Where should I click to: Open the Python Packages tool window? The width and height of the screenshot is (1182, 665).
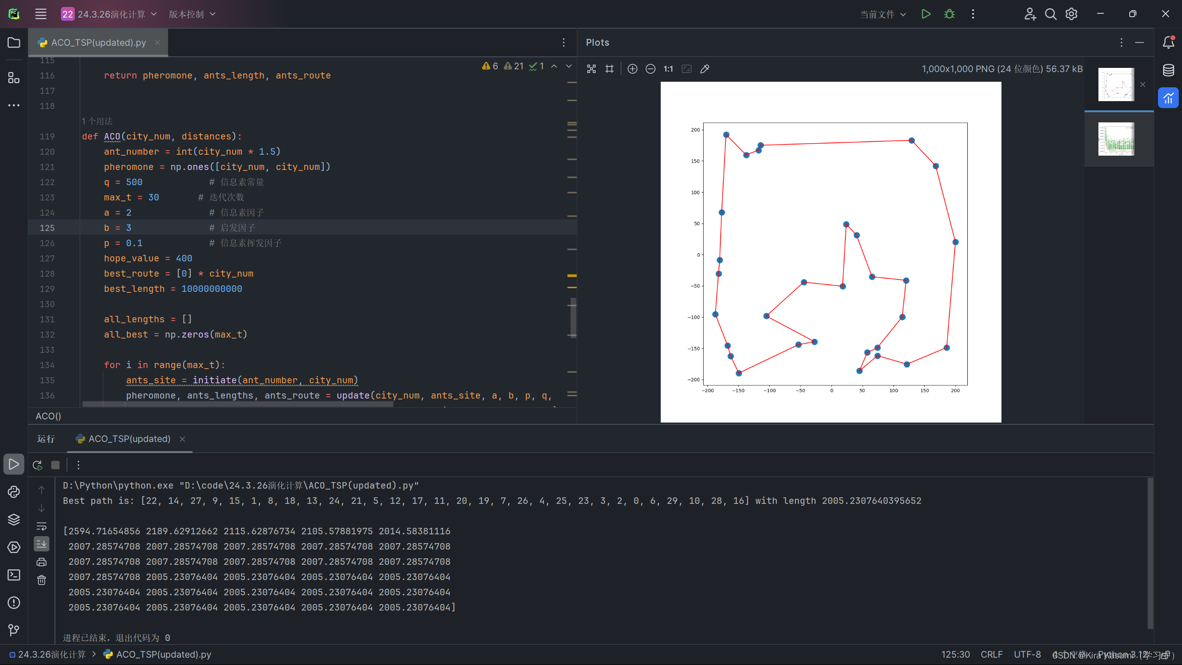14,520
